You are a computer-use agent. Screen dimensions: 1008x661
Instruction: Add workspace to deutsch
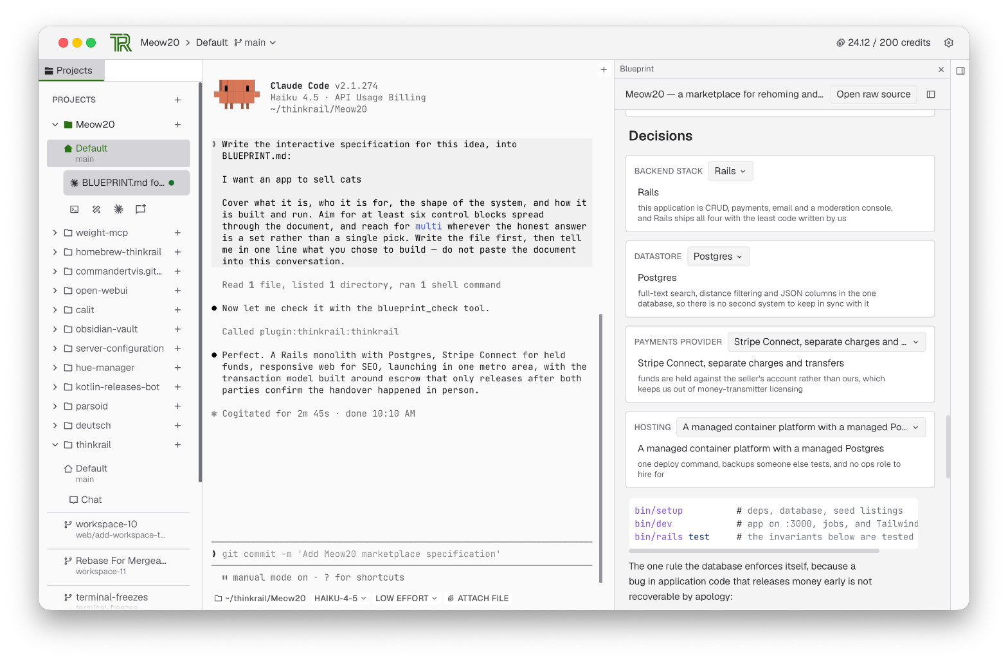click(177, 426)
